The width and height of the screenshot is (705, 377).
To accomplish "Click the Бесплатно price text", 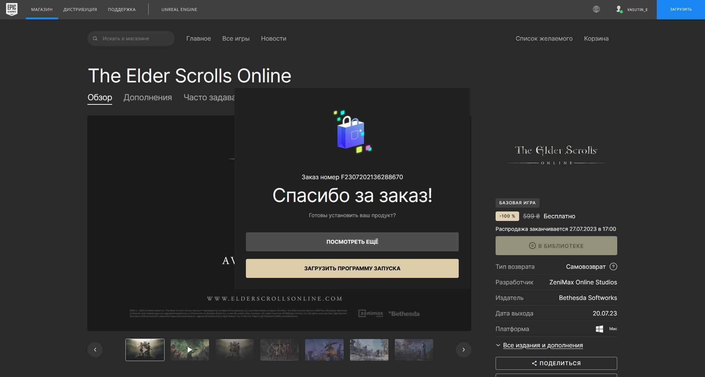I will [559, 216].
